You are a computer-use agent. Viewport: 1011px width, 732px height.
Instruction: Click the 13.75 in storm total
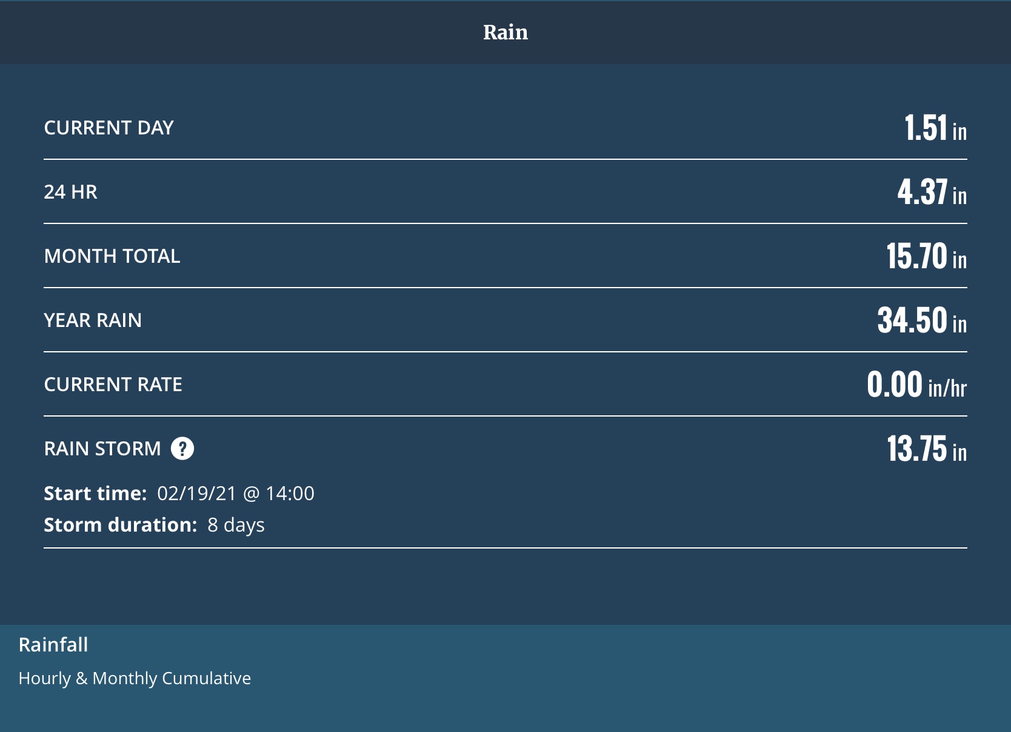pyautogui.click(x=926, y=449)
